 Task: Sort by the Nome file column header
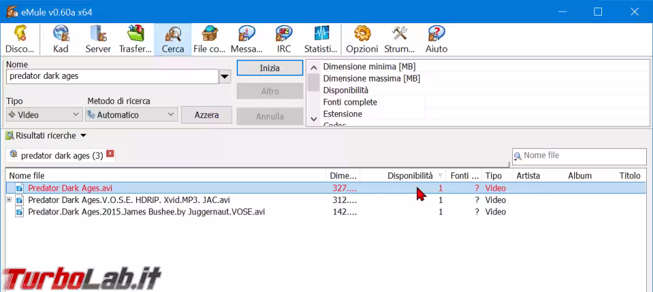coord(166,176)
